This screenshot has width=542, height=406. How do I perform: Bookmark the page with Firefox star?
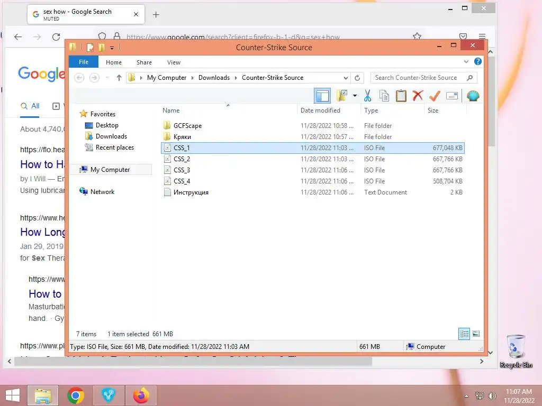point(417,36)
